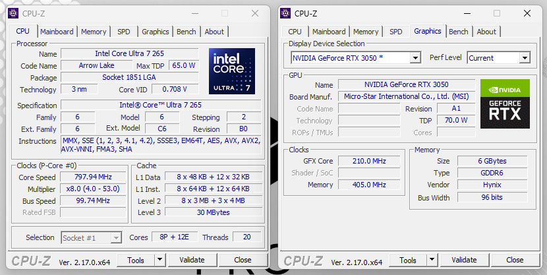
Task: Click Threads value 20
Action: point(246,237)
